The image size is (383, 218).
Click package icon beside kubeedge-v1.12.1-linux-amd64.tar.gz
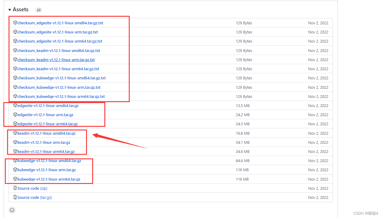(15, 161)
